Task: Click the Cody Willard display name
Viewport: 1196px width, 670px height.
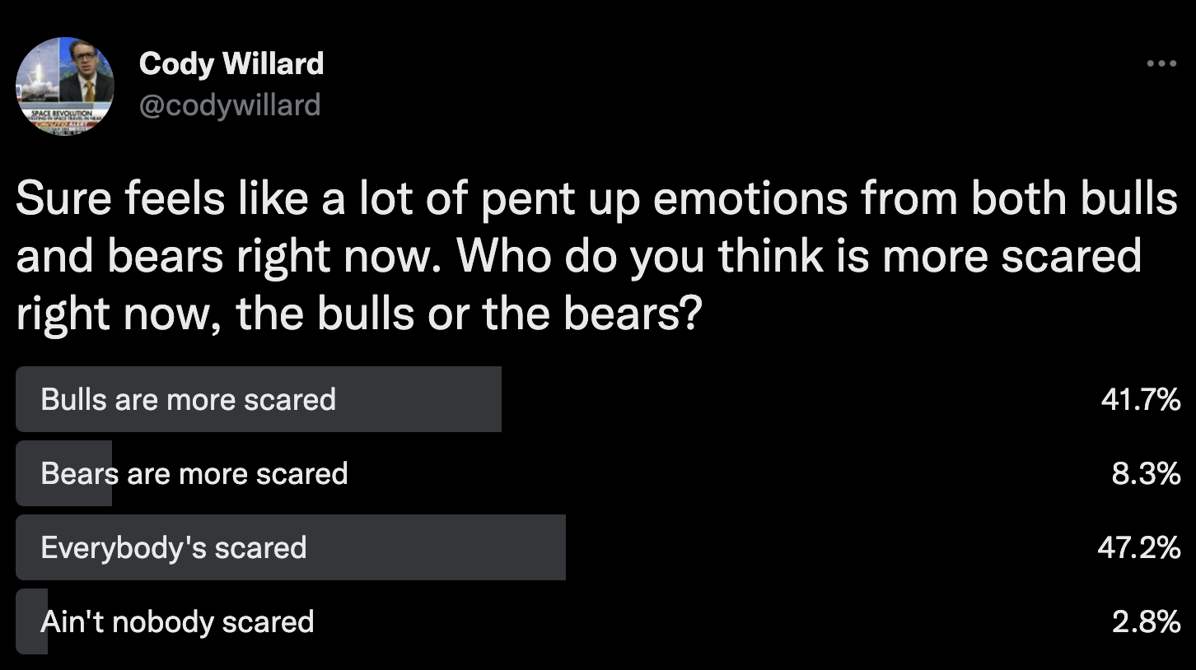Action: tap(231, 63)
